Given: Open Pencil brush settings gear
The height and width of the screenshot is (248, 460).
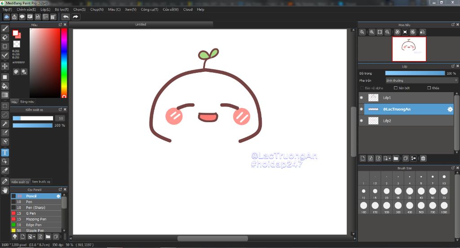Looking at the screenshot, I should click(58, 196).
